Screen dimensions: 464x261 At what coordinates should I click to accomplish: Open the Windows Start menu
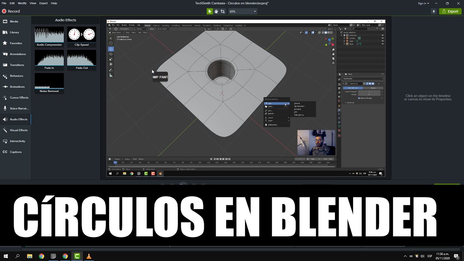pos(6,256)
